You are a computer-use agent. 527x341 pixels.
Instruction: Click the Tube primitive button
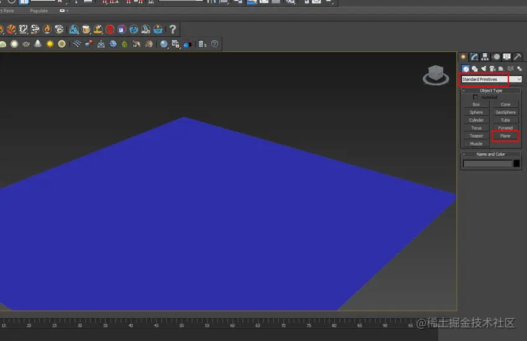pyautogui.click(x=505, y=120)
